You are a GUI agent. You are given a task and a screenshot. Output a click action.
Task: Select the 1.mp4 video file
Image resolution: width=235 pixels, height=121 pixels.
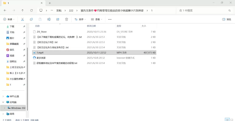[x=40, y=52]
